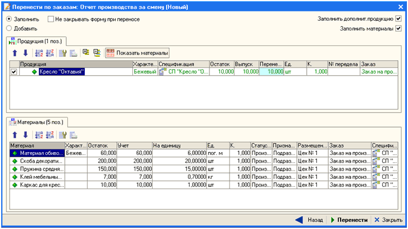
Task: Sort materials ascending A-Z
Action: click(39, 135)
